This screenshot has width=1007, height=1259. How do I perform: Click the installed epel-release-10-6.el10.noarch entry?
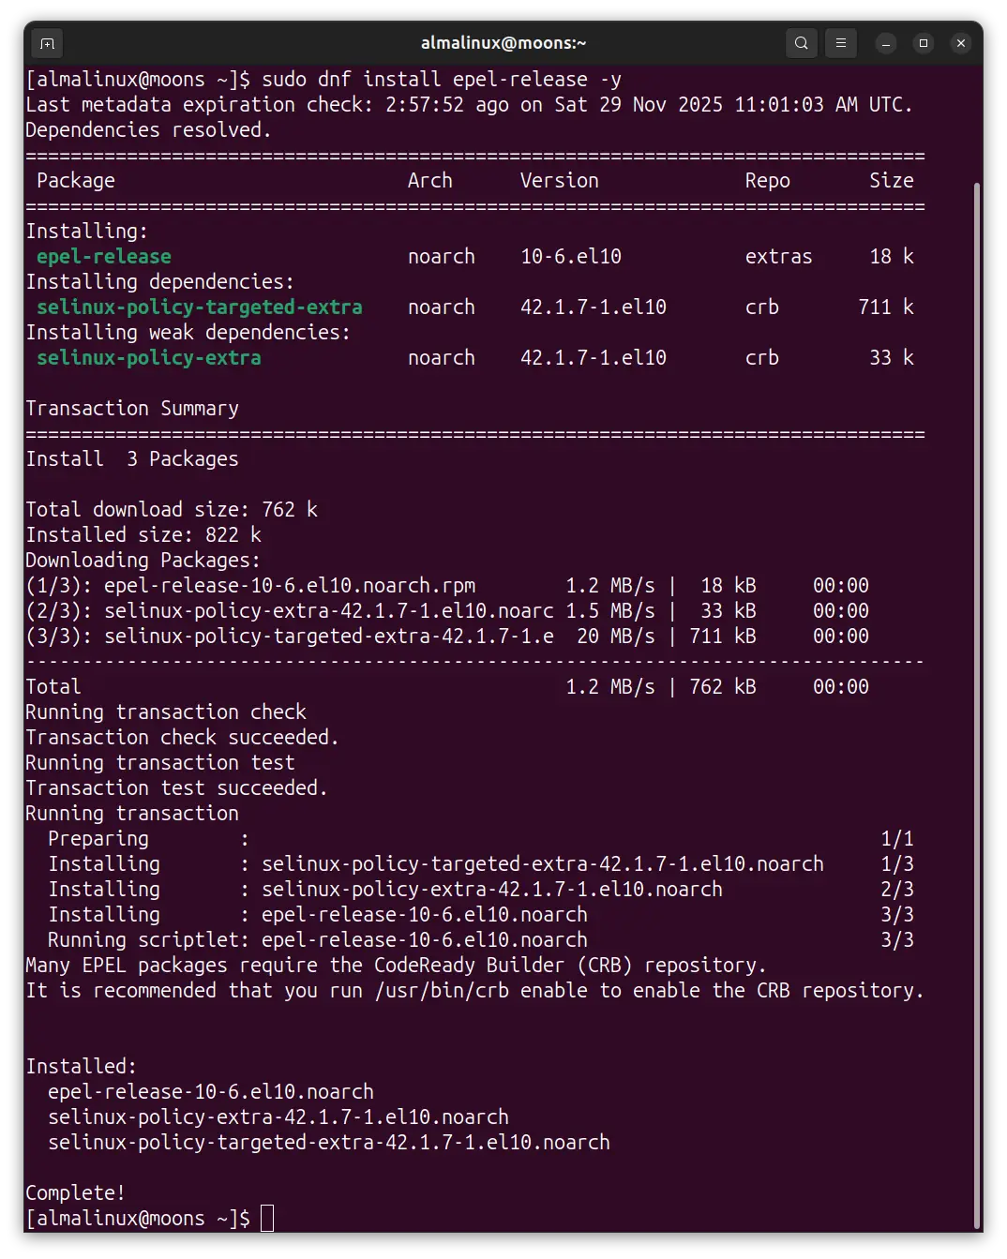pos(211,1092)
